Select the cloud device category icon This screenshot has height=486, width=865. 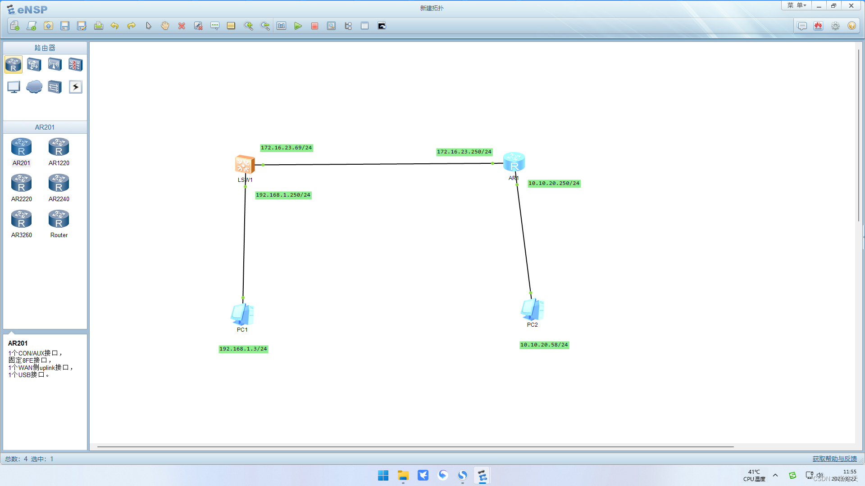pos(34,86)
